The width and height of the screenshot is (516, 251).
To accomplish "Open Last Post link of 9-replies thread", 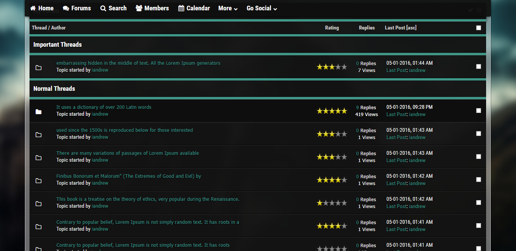I will 396,114.
